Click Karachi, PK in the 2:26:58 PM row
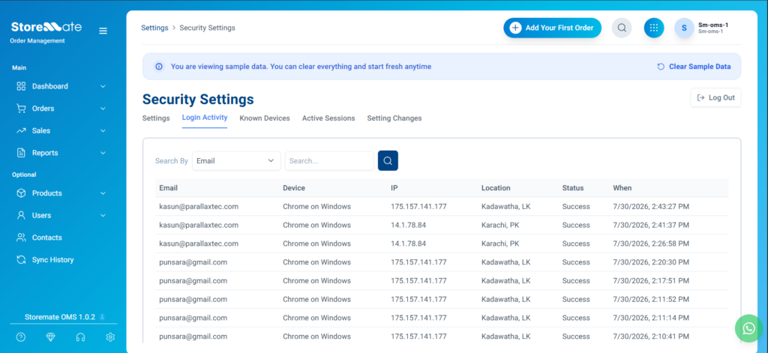768x353 pixels. point(500,244)
